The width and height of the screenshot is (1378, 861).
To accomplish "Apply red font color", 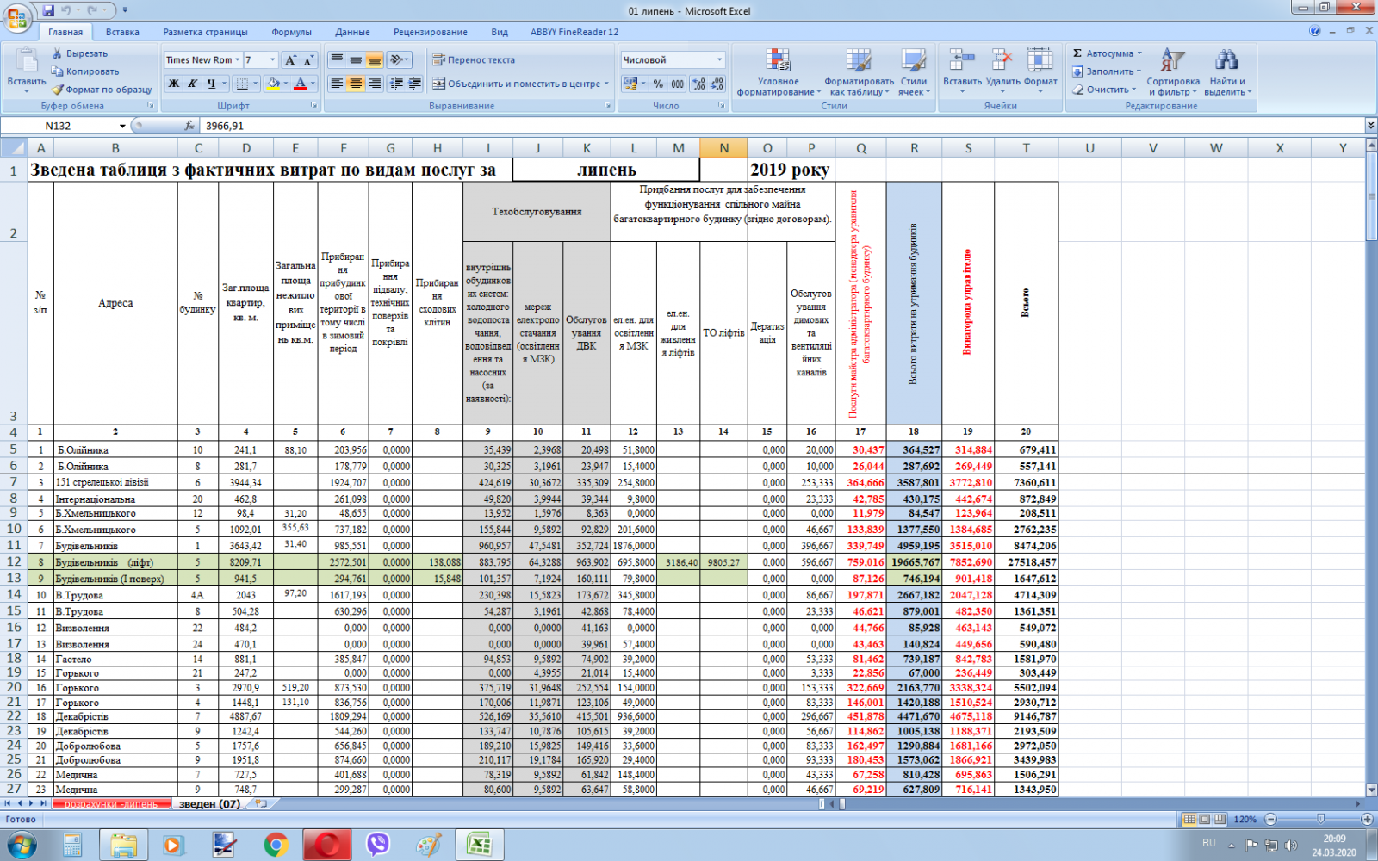I will point(300,84).
